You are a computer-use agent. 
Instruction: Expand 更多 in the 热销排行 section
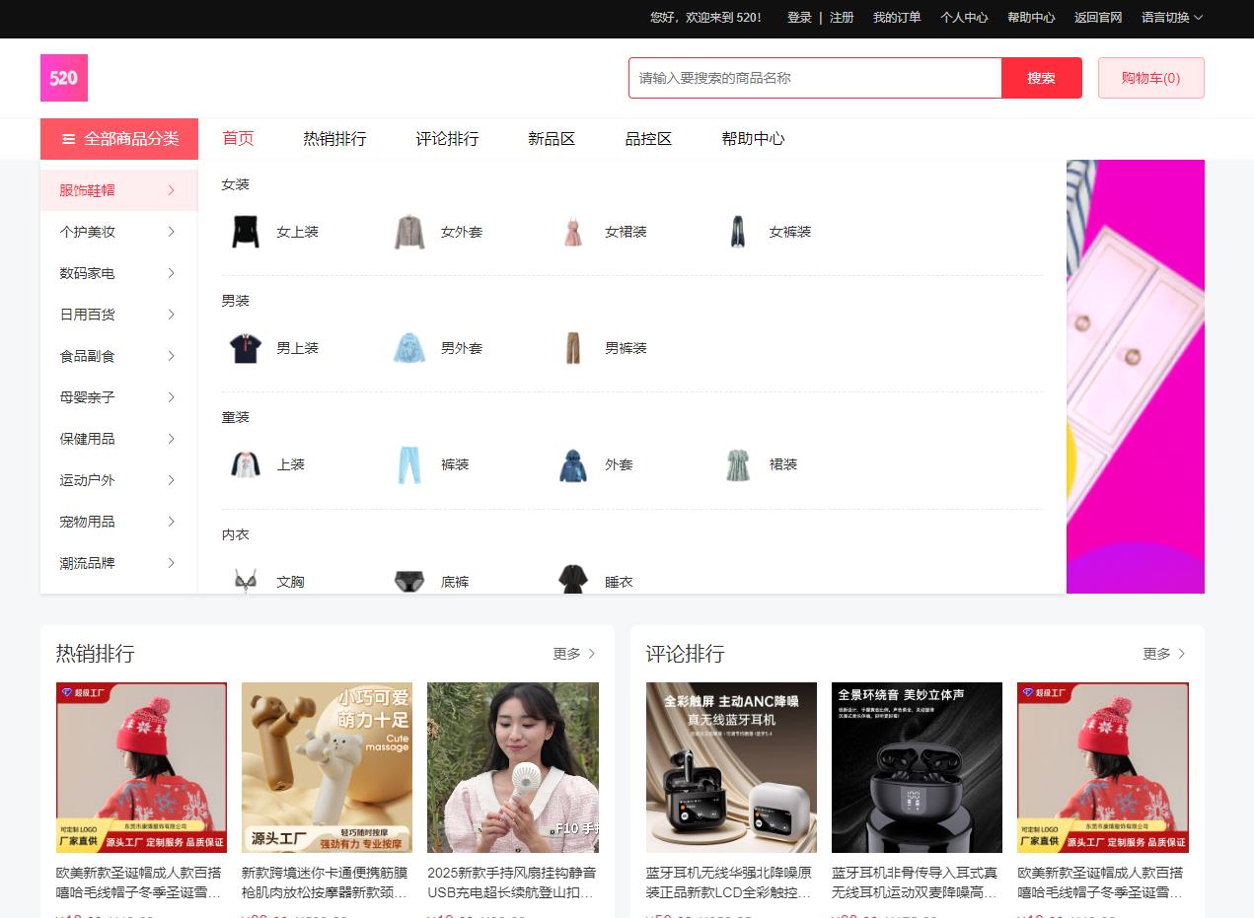pos(574,654)
